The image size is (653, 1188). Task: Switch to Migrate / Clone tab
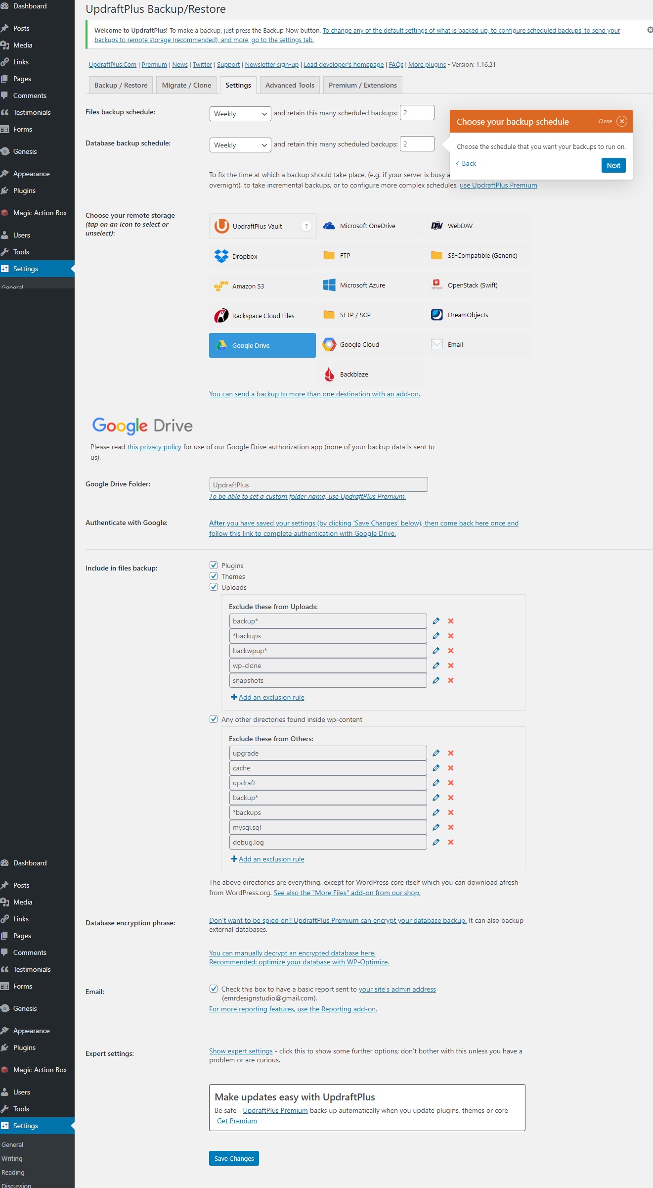[186, 85]
